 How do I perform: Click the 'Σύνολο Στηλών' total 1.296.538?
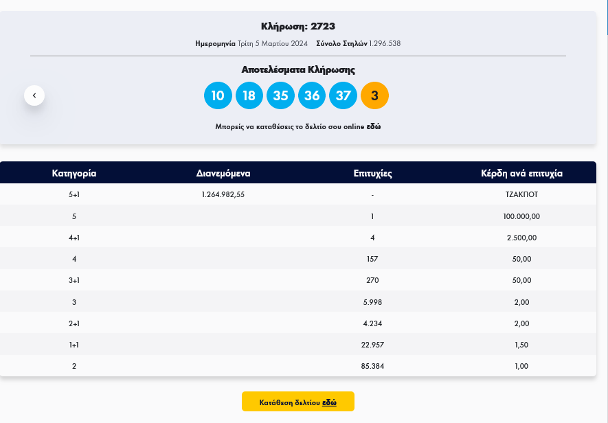pos(385,43)
